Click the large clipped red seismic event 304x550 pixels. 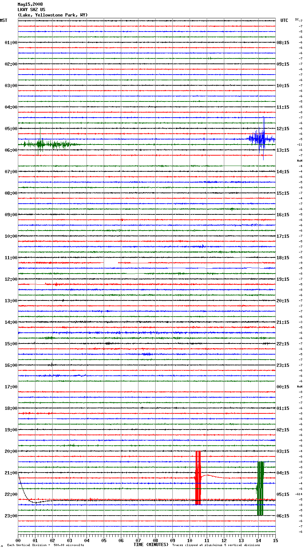(198, 478)
